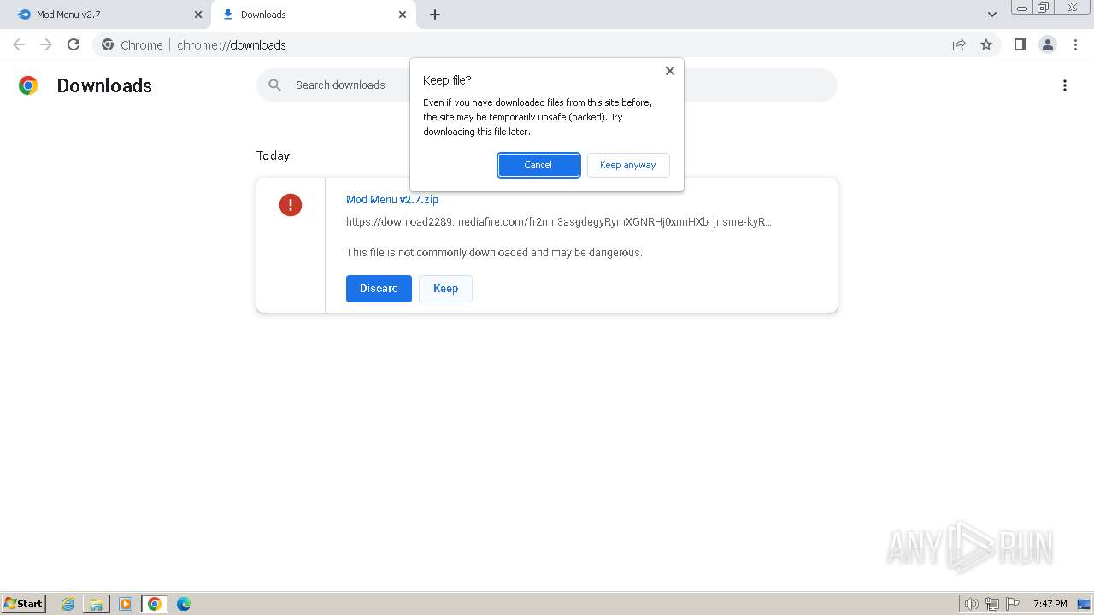The width and height of the screenshot is (1094, 615).
Task: Click the Keep file? dialog title
Action: 447,80
